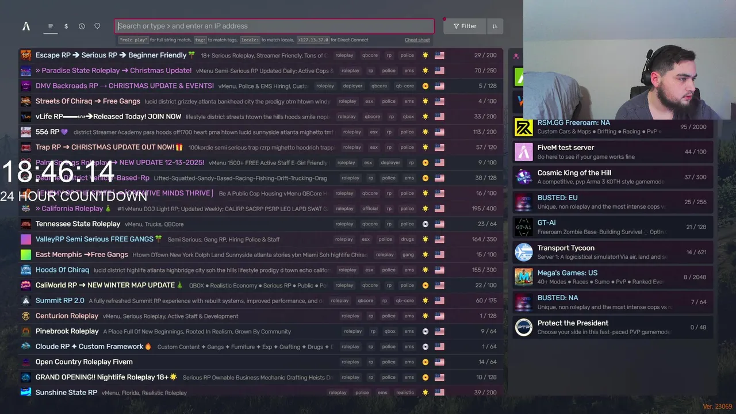Open the Filter dropdown
This screenshot has width=736, height=414.
coord(465,26)
